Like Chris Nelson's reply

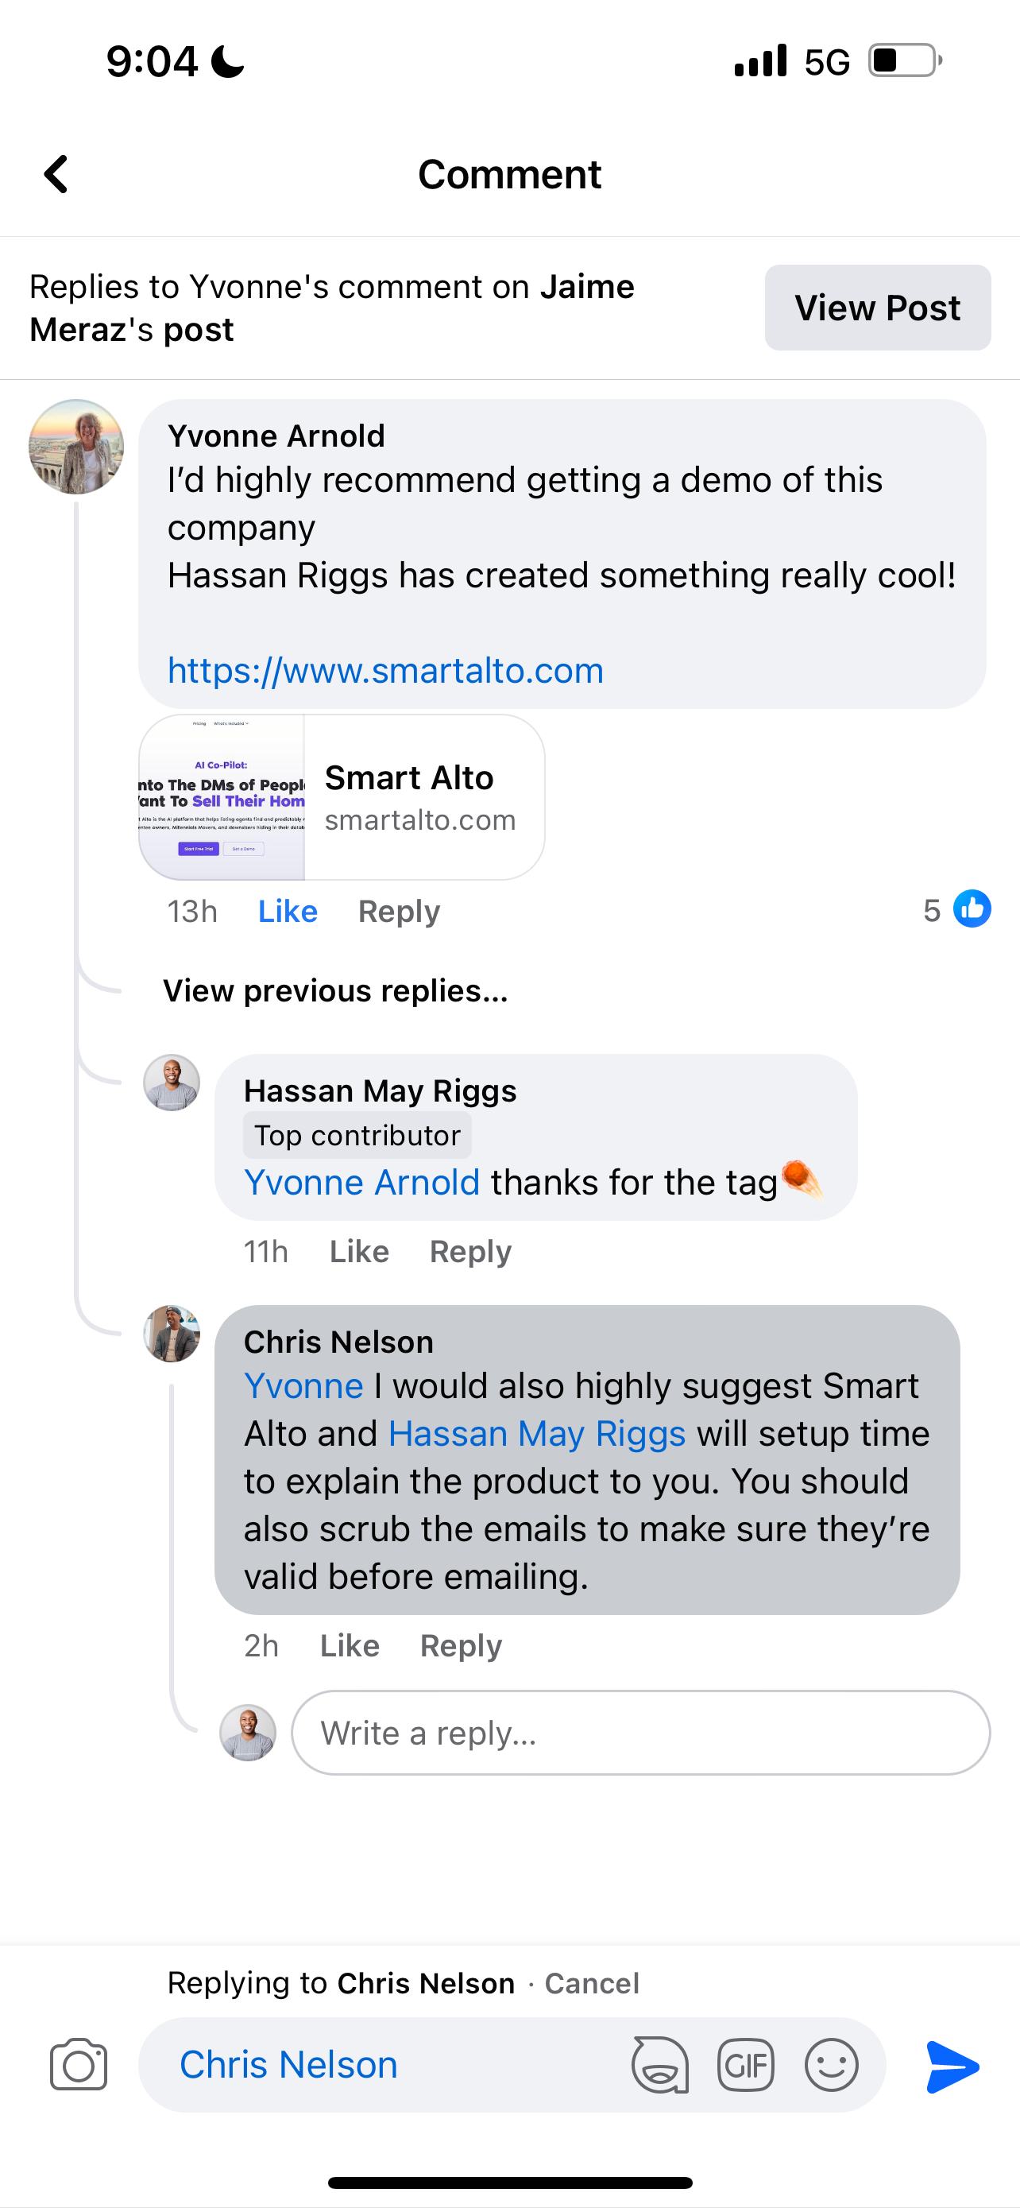coord(350,1646)
